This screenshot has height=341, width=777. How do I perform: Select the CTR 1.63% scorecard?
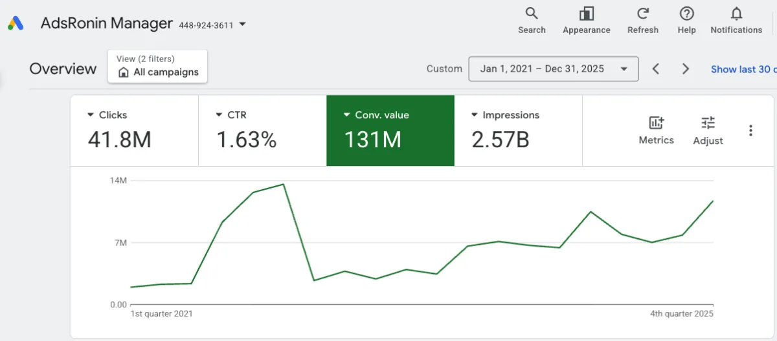[262, 130]
